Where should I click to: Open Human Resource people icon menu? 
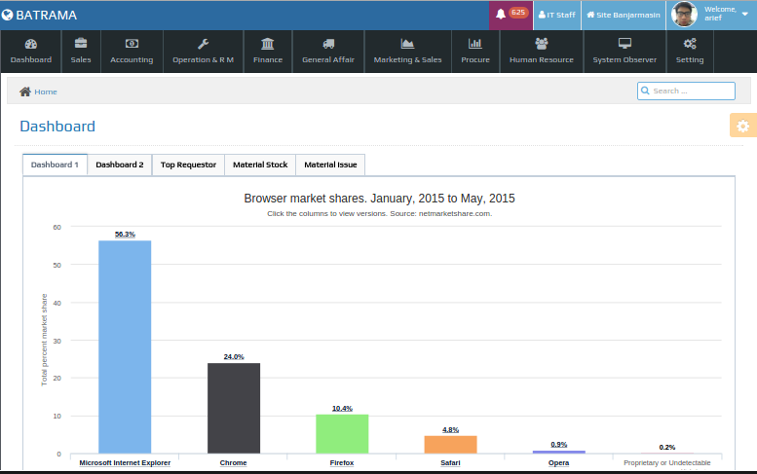click(542, 44)
